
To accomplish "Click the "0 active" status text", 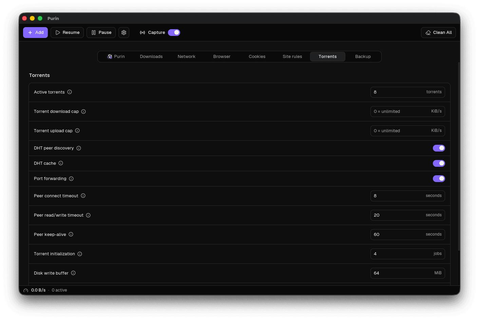I will point(59,290).
